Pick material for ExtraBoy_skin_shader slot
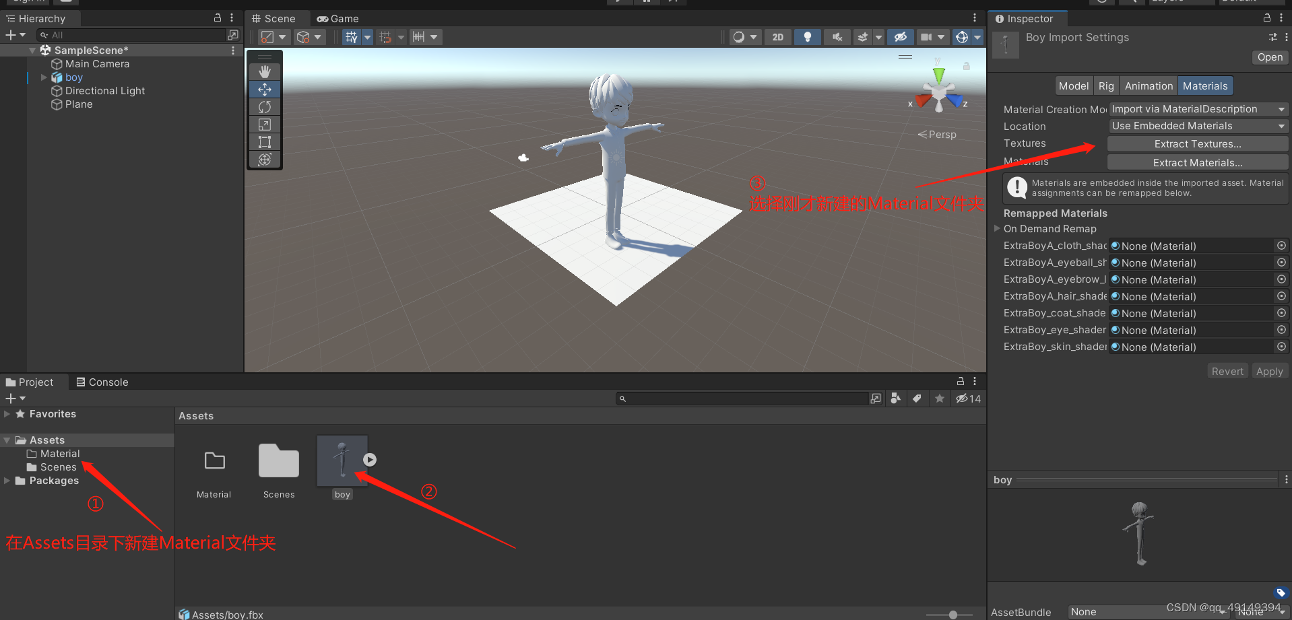The height and width of the screenshot is (620, 1292). pos(1281,347)
